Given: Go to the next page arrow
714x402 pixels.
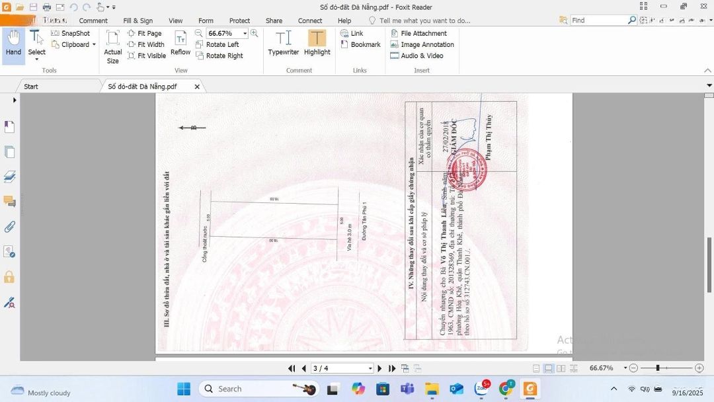Looking at the screenshot, I should (379, 368).
